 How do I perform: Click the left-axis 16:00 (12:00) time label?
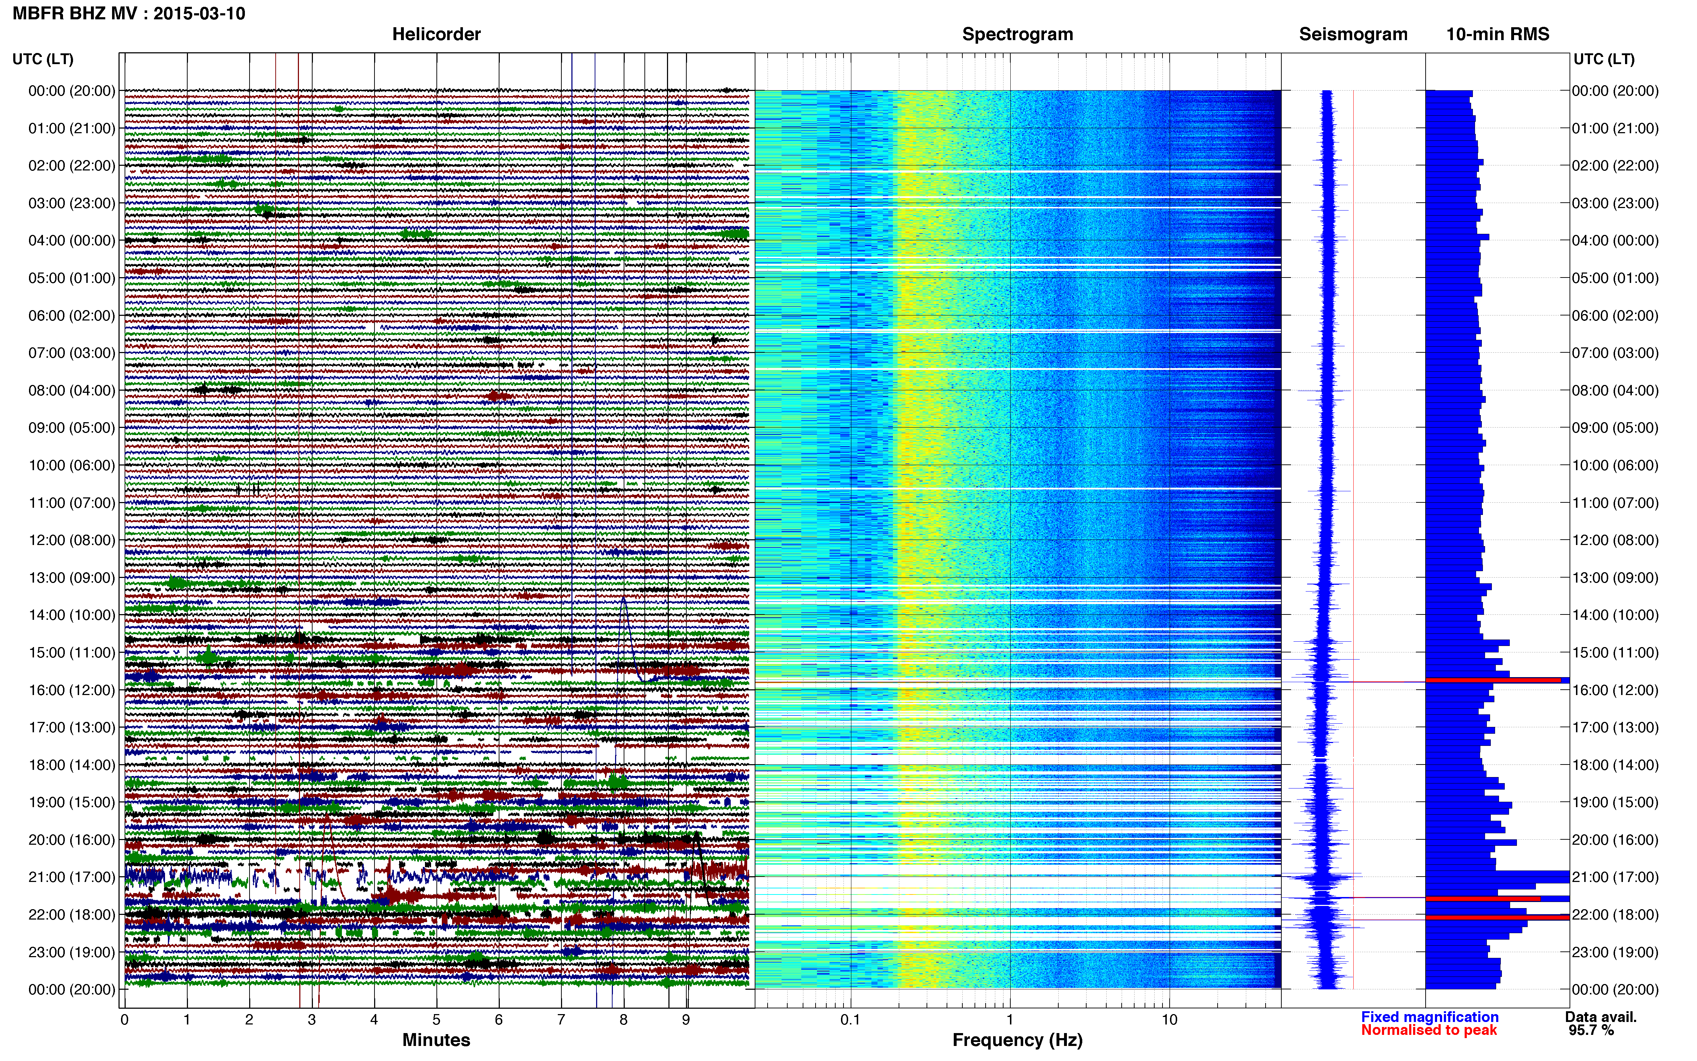point(72,690)
